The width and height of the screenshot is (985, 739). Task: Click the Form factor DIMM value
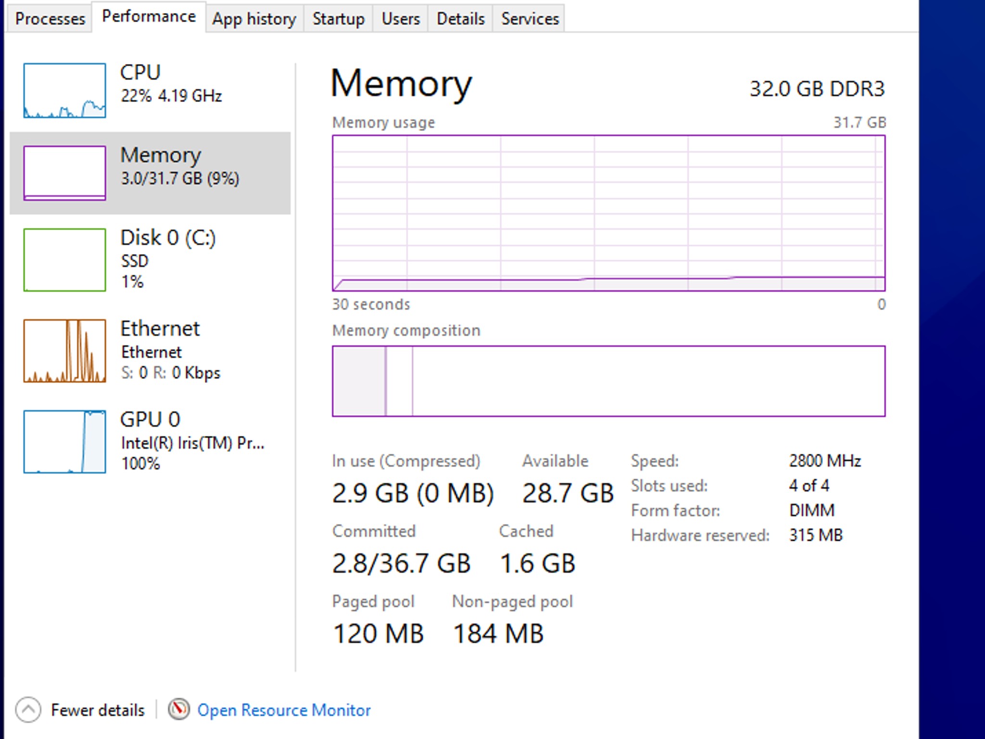812,510
